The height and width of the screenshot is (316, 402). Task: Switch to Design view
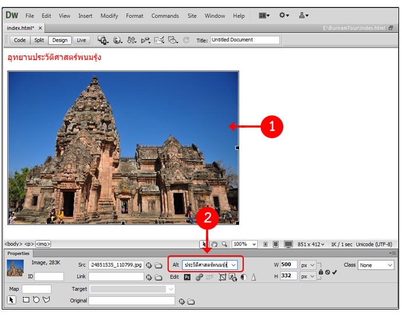click(59, 40)
